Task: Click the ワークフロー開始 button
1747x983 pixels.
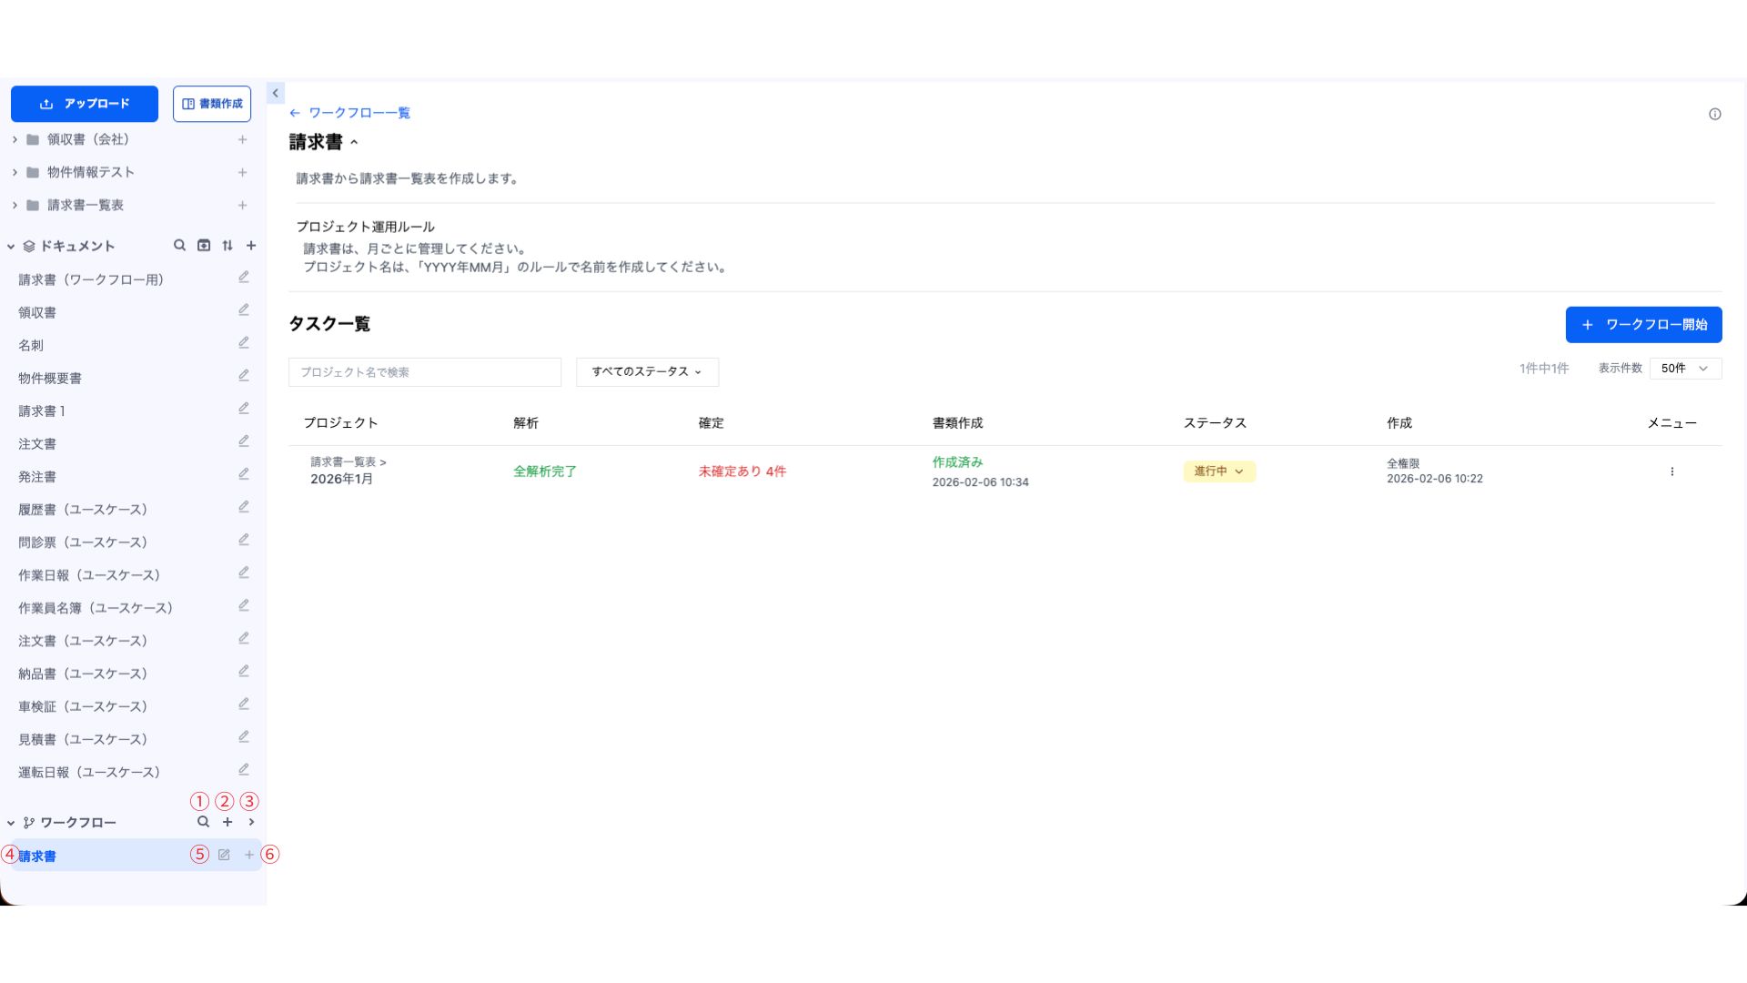Action: tap(1643, 325)
